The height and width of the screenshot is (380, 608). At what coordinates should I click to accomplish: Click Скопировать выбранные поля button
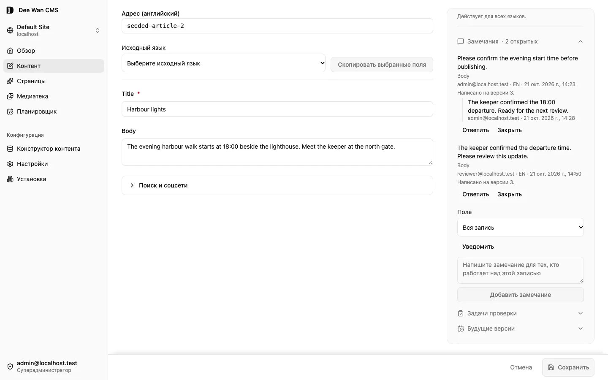click(x=382, y=65)
